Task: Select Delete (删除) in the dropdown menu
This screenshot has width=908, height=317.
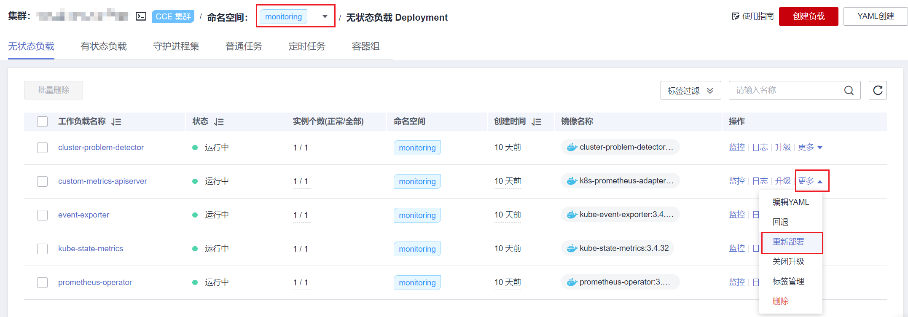Action: (x=780, y=301)
